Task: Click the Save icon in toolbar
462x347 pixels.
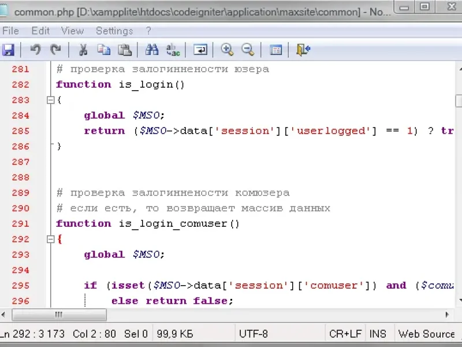Action: 8,50
